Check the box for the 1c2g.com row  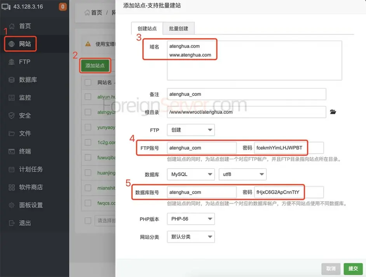coord(88,143)
